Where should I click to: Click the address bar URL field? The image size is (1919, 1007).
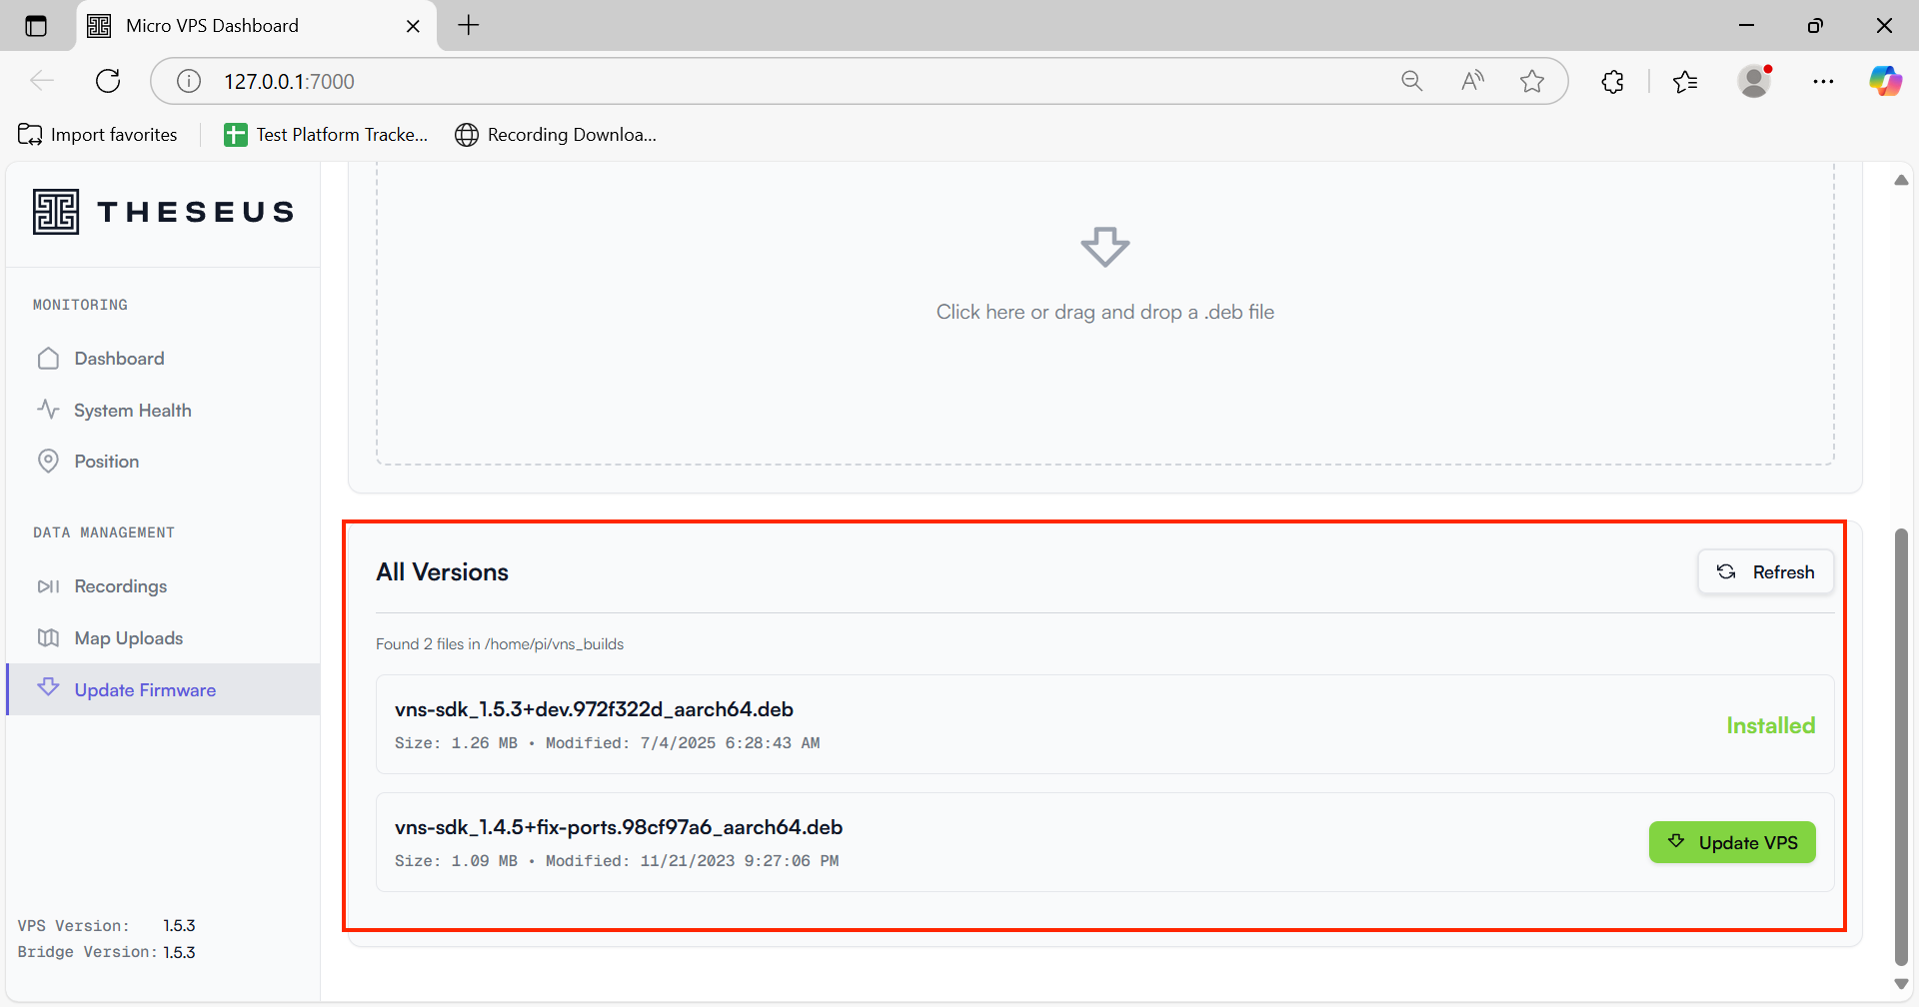[700, 81]
